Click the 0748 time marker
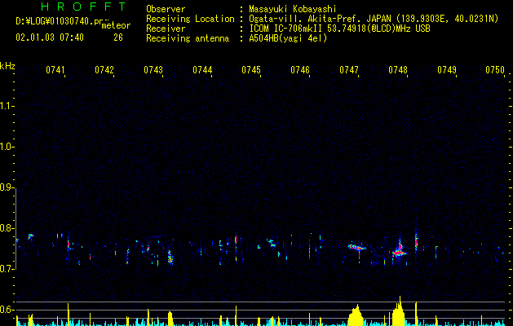513x326 pixels. coord(398,69)
